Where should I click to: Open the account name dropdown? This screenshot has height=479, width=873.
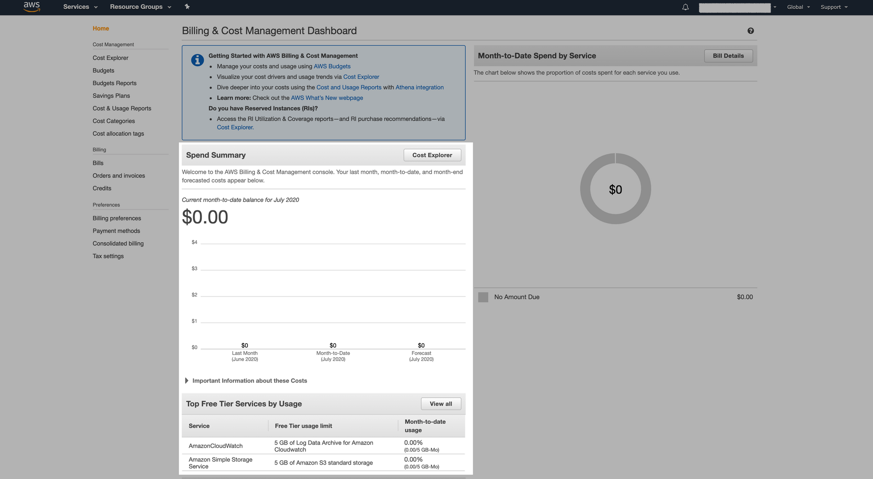738,7
